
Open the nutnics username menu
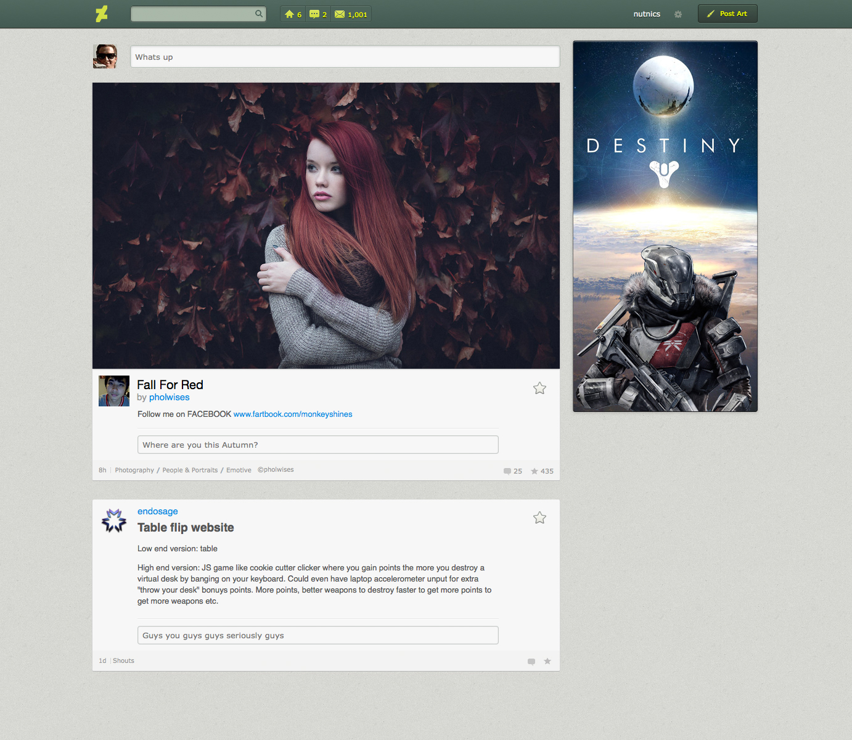[647, 14]
